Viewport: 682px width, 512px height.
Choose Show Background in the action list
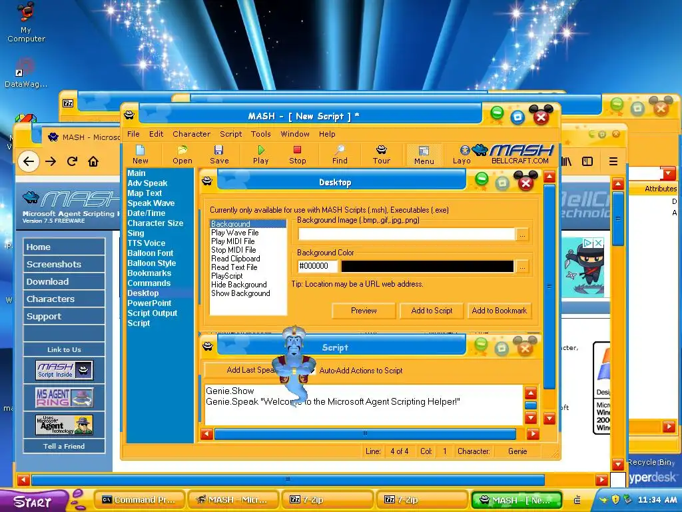point(240,294)
